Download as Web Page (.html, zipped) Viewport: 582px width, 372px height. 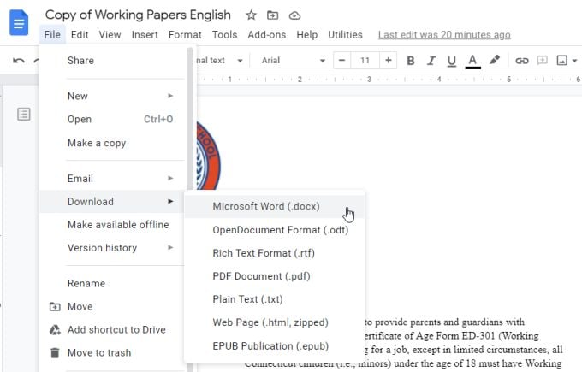pos(275,322)
